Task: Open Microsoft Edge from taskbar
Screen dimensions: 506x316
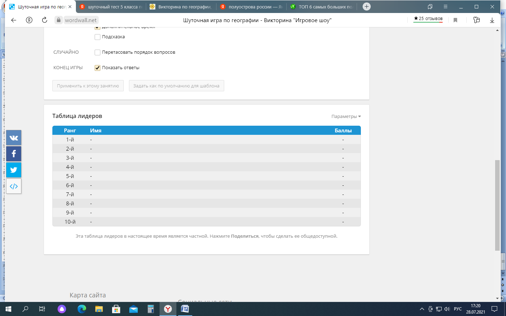Action: pos(82,309)
